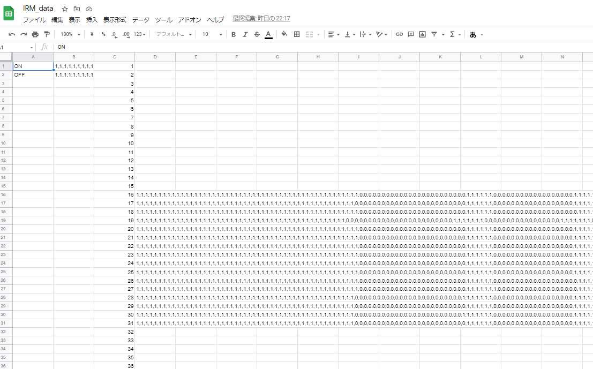Click the move to folder button

(77, 9)
